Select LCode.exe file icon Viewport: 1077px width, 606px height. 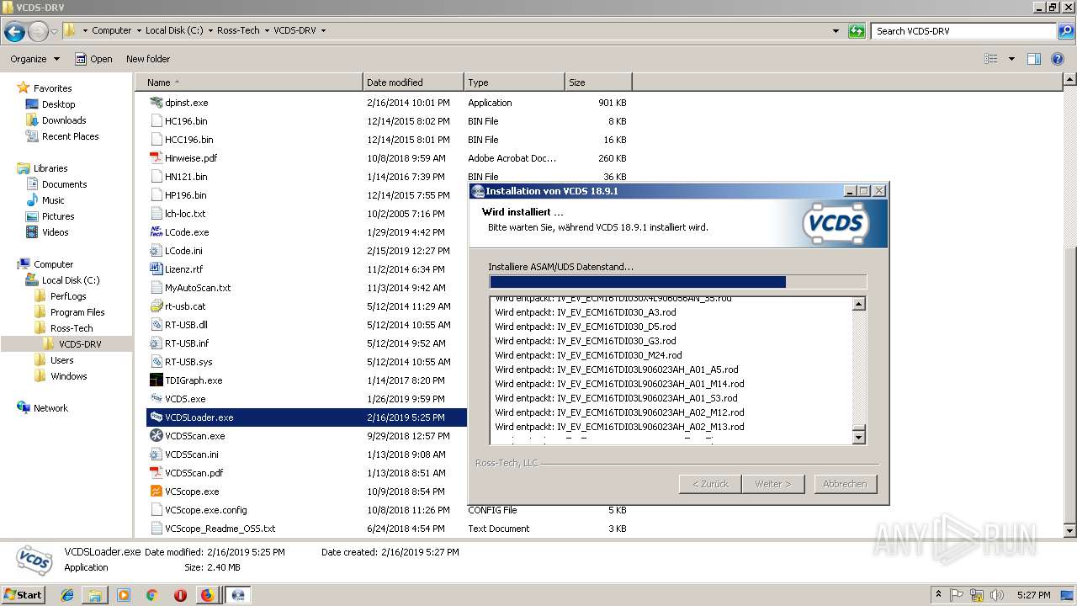[x=156, y=232]
